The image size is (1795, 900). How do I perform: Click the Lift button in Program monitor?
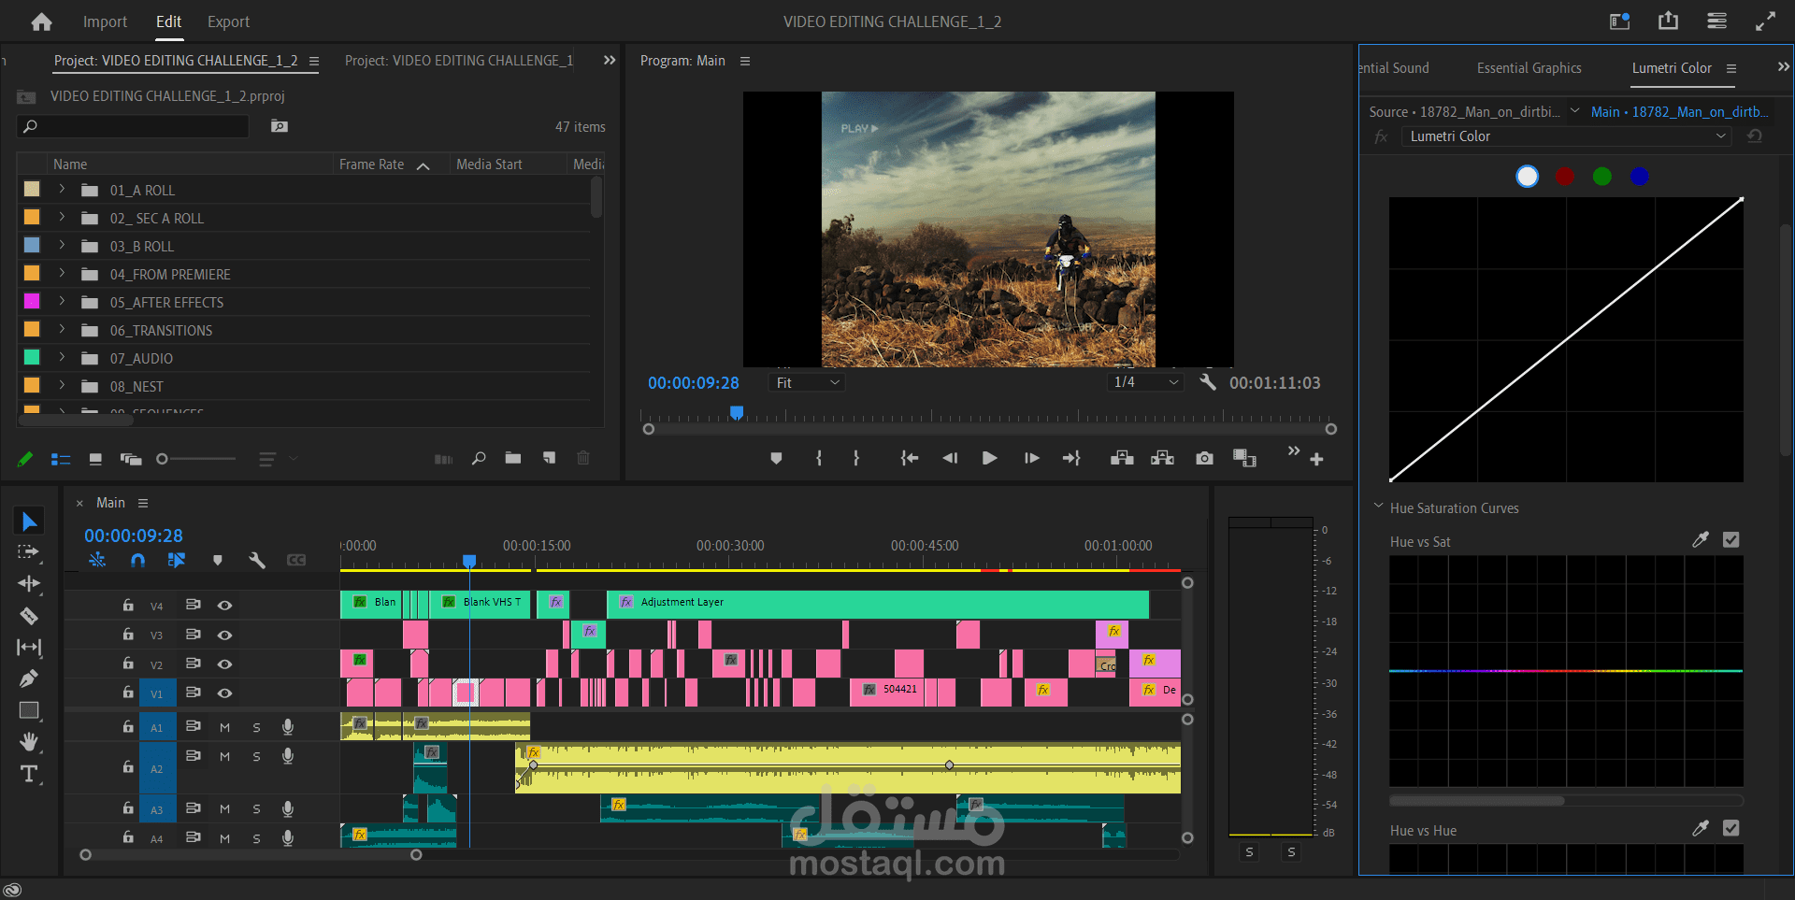coord(1122,458)
